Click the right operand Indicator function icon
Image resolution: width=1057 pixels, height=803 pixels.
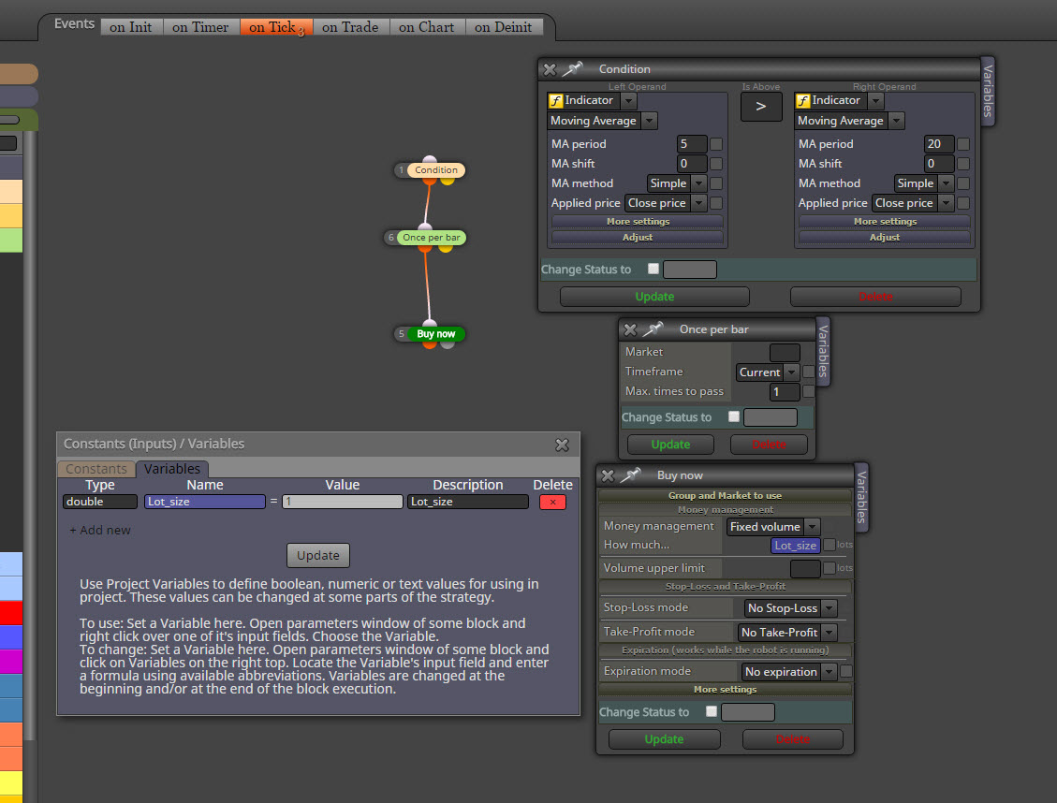coord(803,101)
